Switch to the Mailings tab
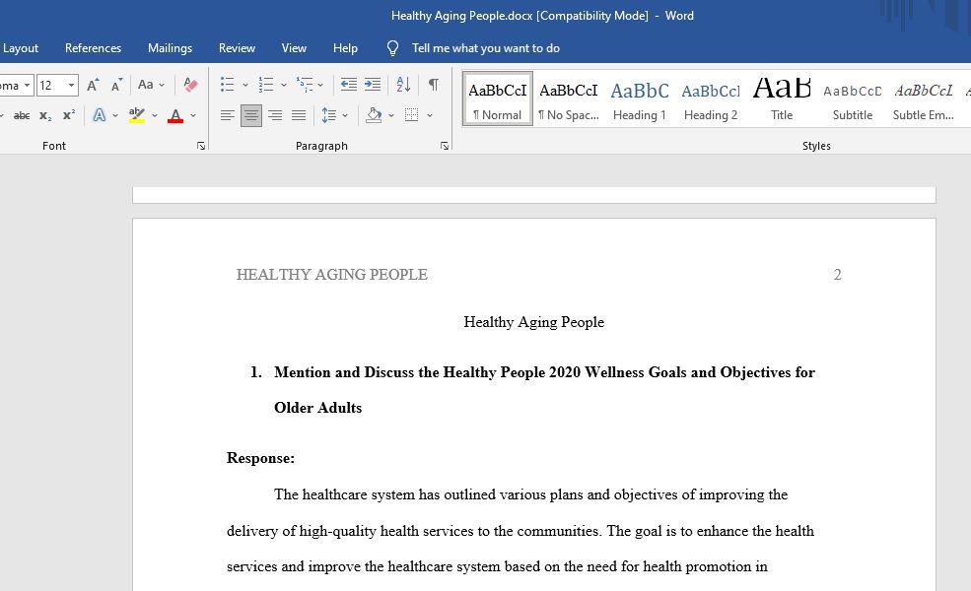Viewport: 971px width, 591px height. tap(170, 48)
